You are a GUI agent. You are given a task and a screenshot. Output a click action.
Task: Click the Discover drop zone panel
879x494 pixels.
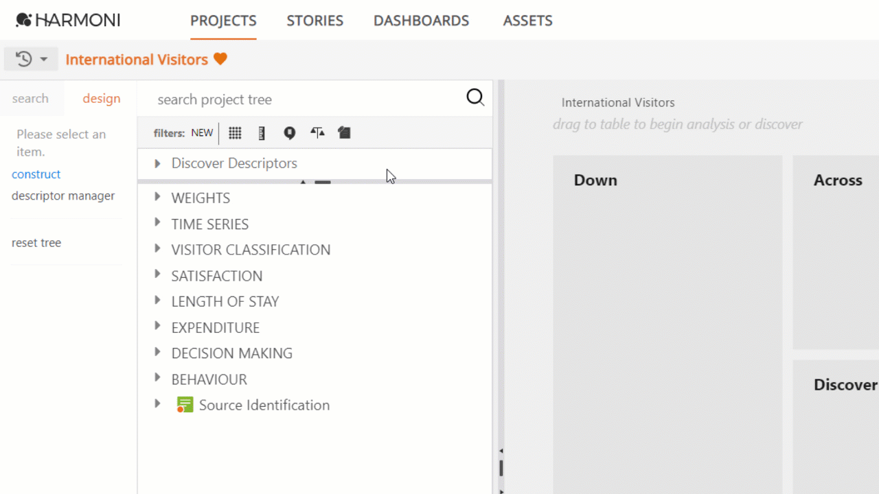(x=836, y=427)
